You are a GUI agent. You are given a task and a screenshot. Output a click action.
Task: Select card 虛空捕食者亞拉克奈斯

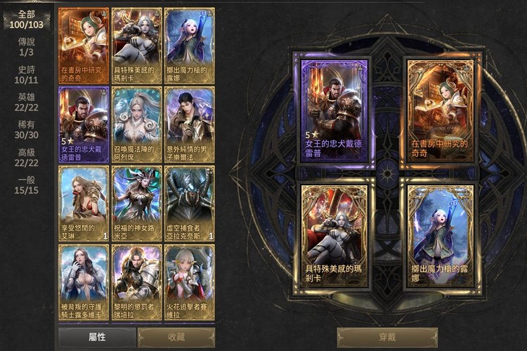point(190,204)
